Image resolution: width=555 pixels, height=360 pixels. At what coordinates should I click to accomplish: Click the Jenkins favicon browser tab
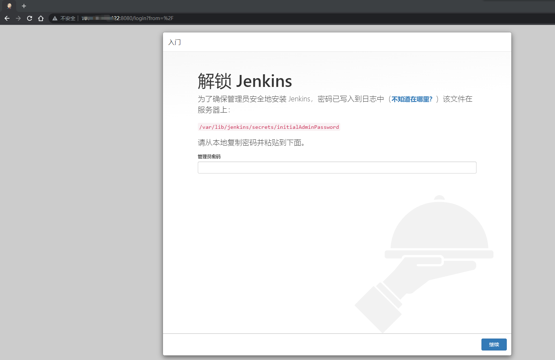(10, 6)
